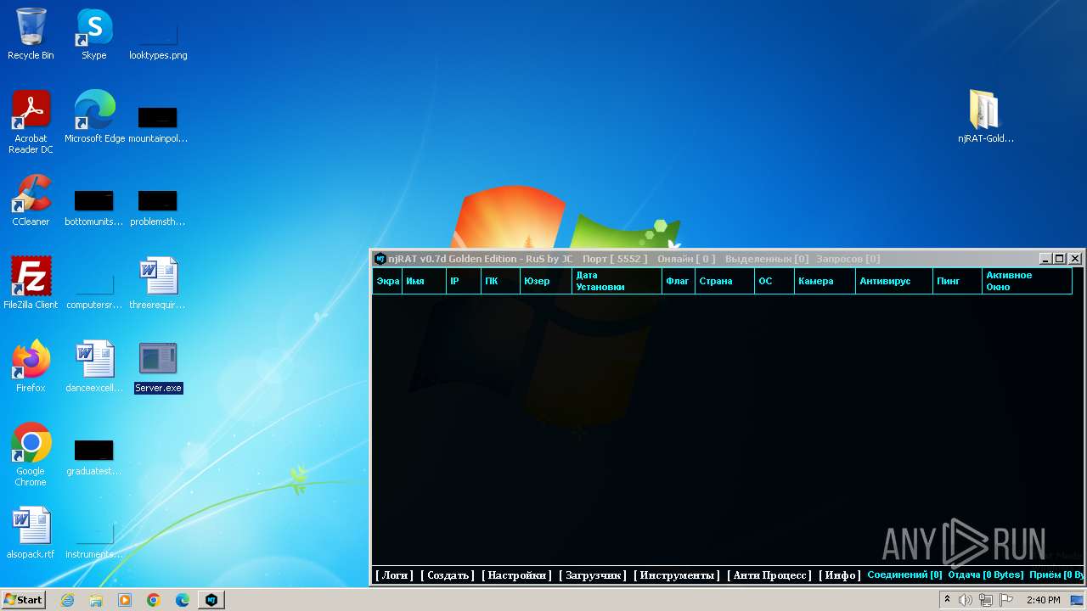Launch the Google Chrome desktop shortcut
This screenshot has height=611, width=1087.
[31, 455]
